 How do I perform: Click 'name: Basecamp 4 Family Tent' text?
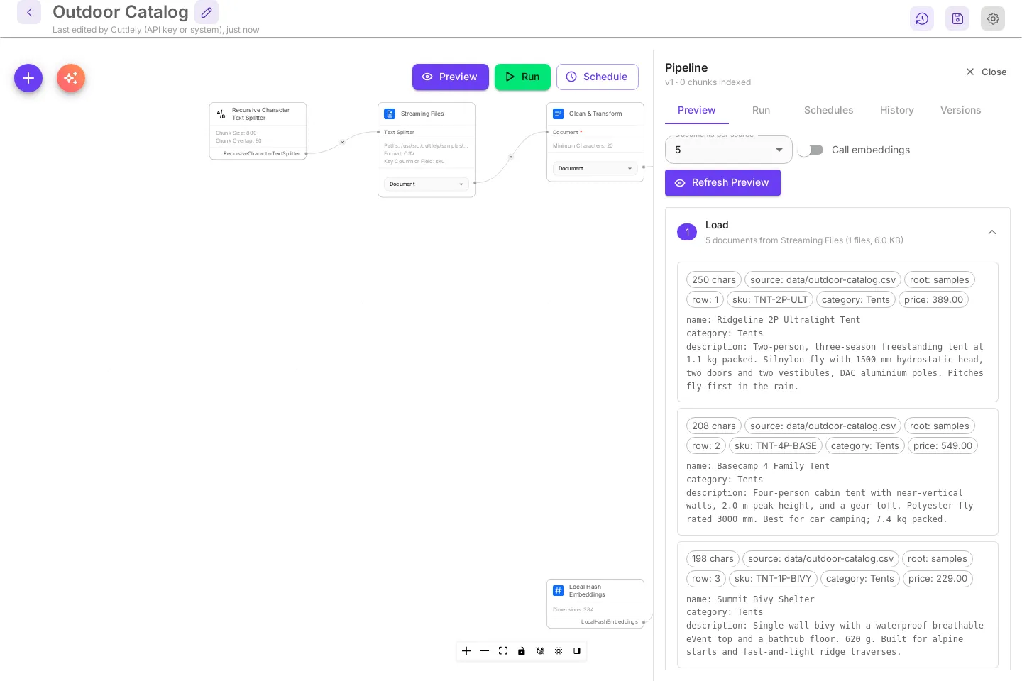coord(757,466)
